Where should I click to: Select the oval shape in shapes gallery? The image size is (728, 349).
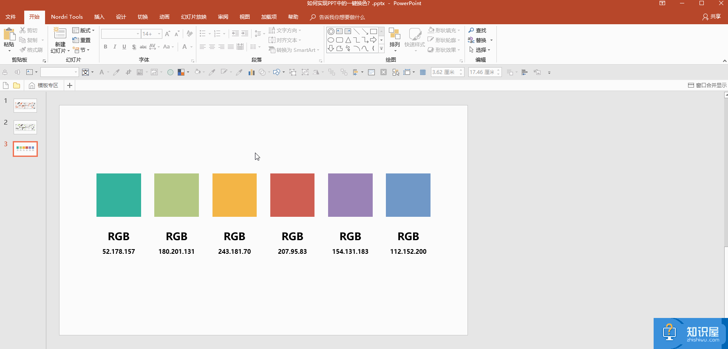click(x=331, y=40)
